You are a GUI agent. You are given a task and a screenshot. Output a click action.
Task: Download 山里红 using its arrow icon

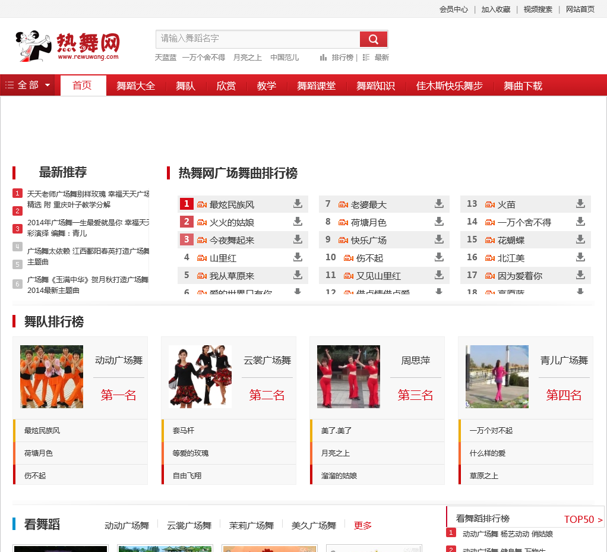tap(298, 257)
